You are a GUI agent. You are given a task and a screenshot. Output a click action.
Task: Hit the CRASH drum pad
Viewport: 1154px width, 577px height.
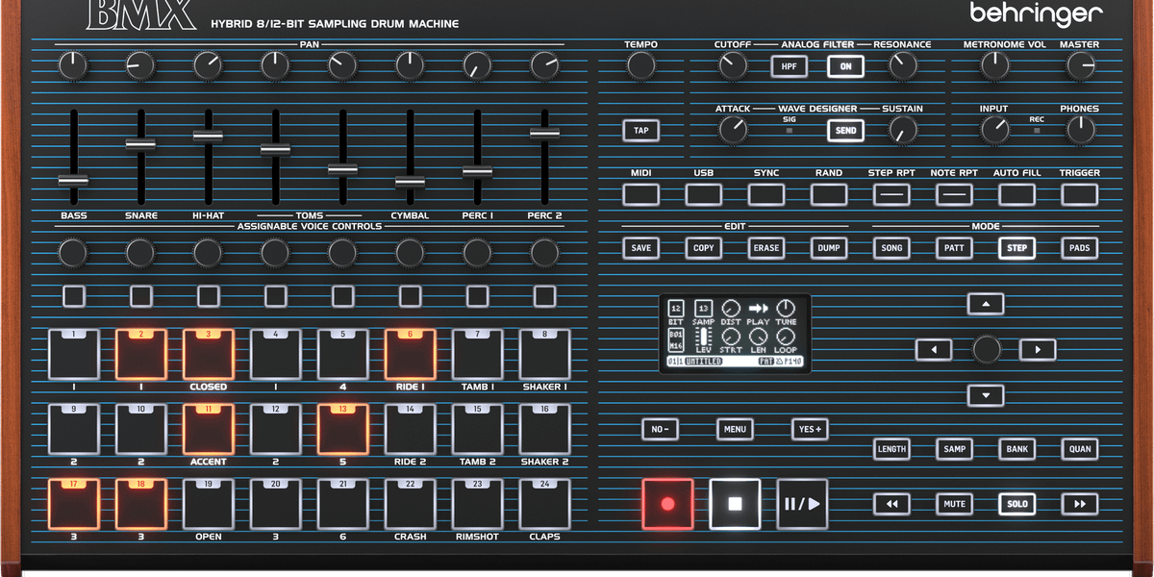coord(410,502)
